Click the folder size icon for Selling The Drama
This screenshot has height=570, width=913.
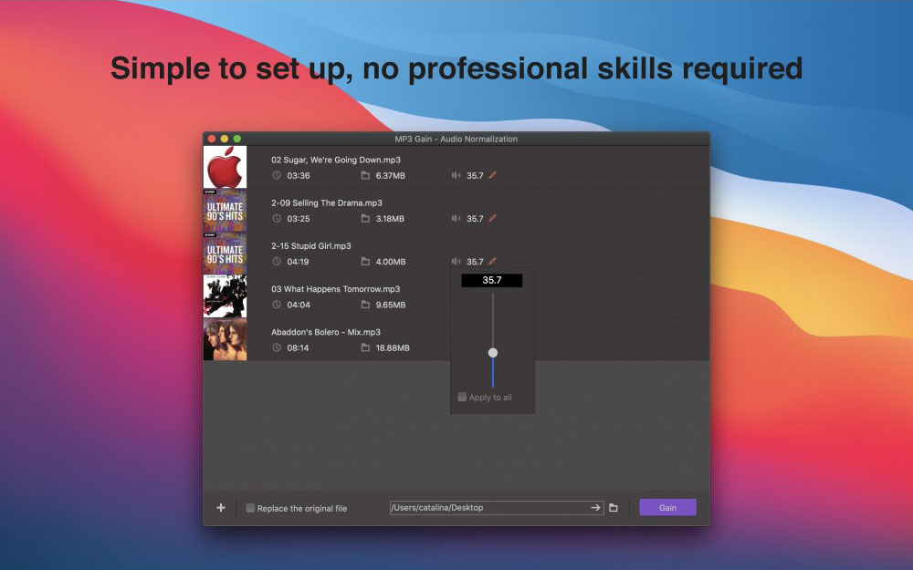pyautogui.click(x=365, y=218)
